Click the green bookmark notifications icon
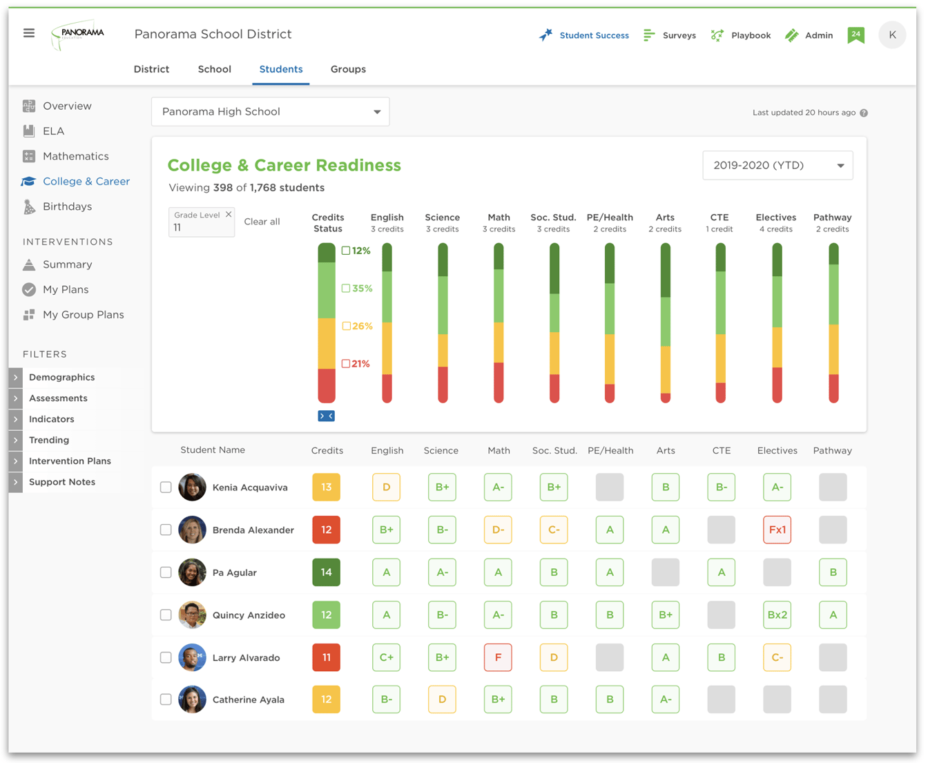This screenshot has height=763, width=928. (855, 35)
